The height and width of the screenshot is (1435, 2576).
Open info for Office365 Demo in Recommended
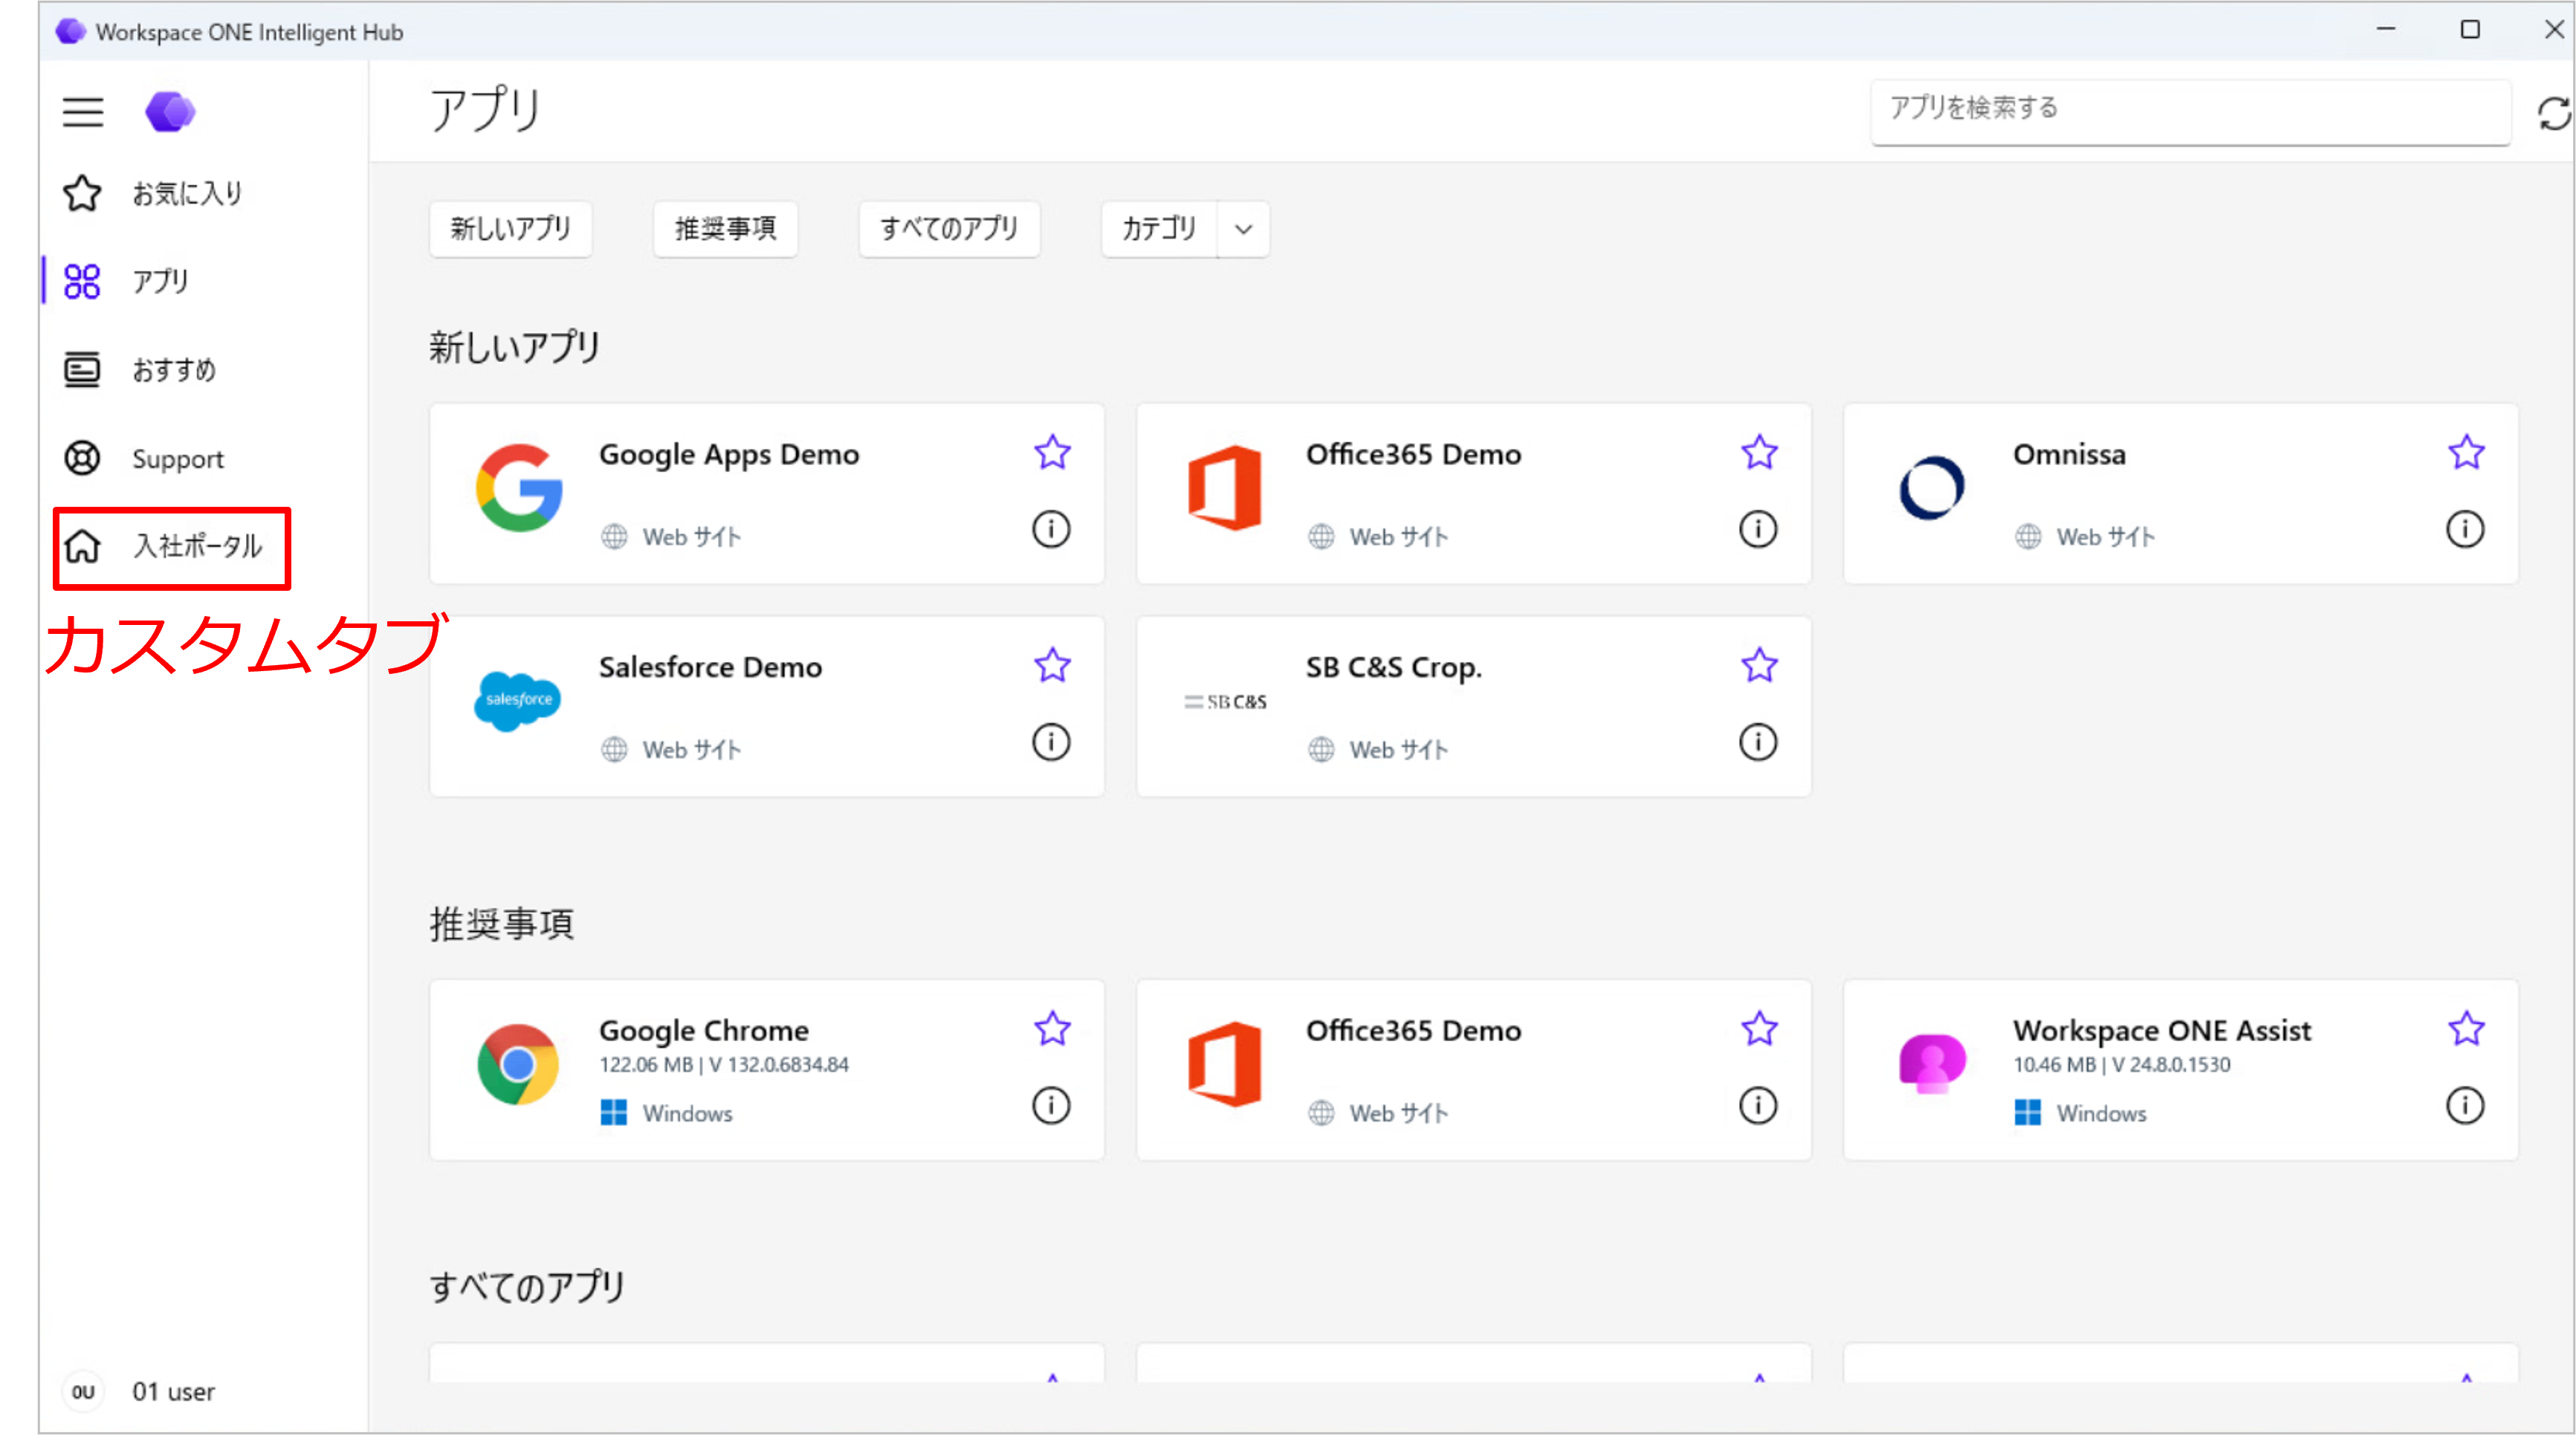tap(1758, 1105)
